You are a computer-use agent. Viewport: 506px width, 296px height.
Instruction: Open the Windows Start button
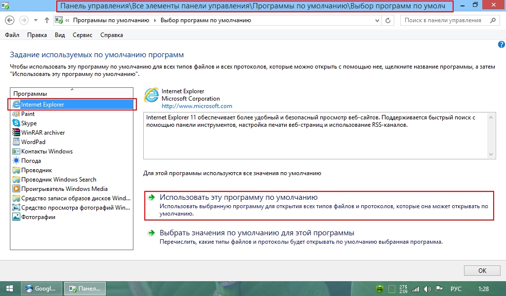pos(10,289)
